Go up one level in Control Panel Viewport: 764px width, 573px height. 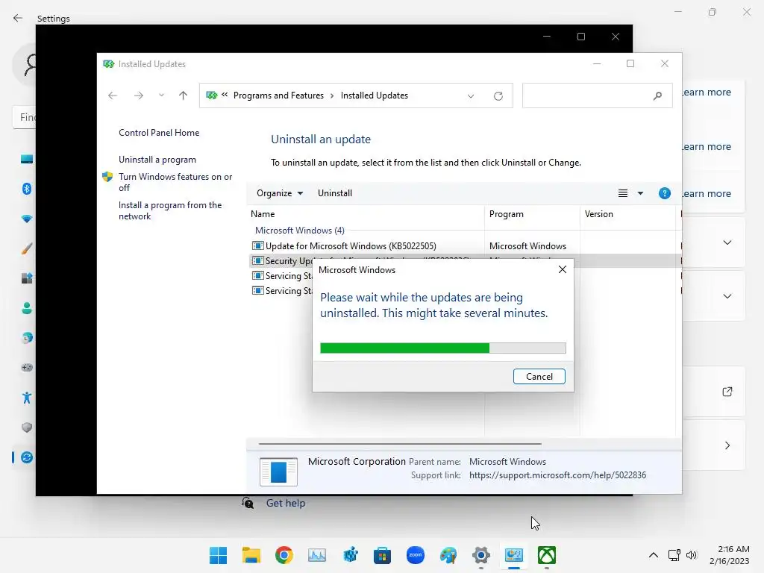pos(184,95)
